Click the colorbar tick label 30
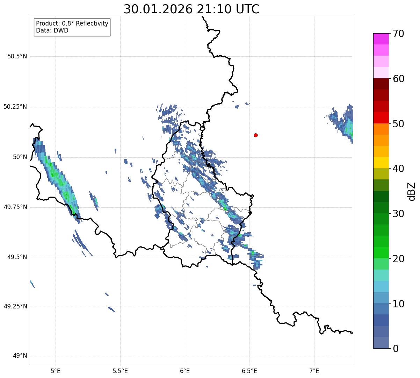The width and height of the screenshot is (420, 378). [x=398, y=214]
